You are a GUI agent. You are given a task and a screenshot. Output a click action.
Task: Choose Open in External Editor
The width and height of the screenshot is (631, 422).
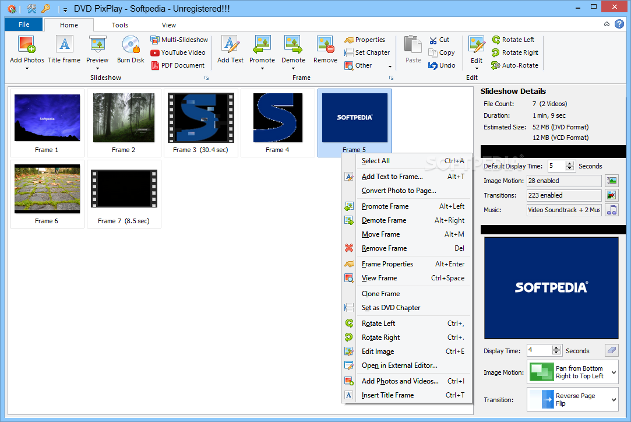click(x=407, y=365)
